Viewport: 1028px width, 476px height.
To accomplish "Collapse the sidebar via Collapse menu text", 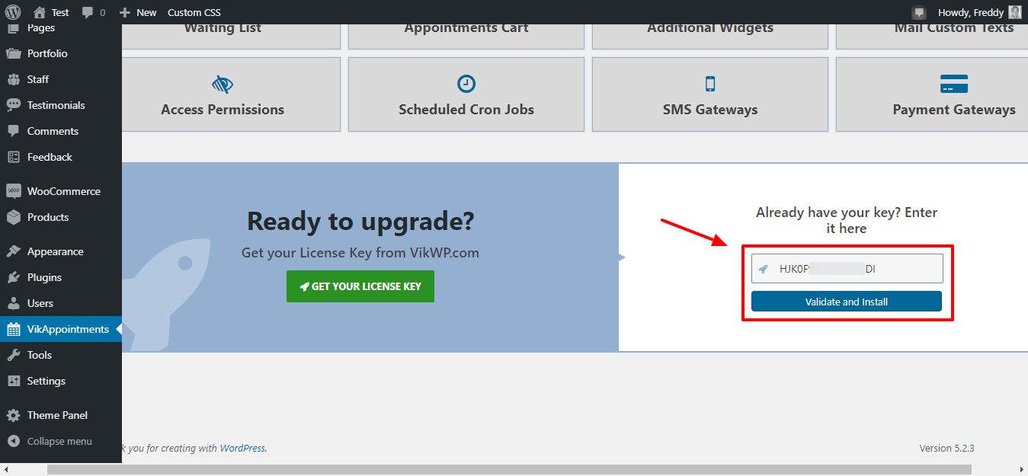I will pos(59,441).
